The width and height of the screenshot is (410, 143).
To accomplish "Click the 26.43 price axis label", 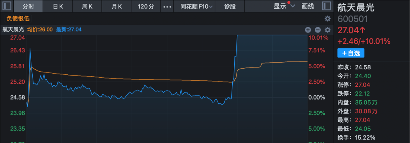I will [17, 50].
